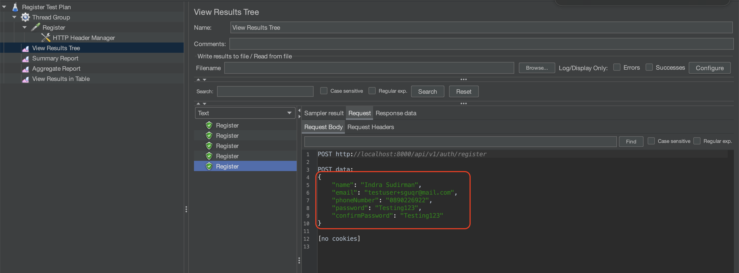
Task: Click the View Results in Table icon
Action: tap(25, 79)
